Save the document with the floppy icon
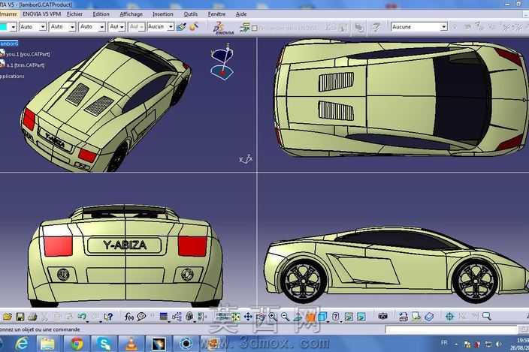 20,316
